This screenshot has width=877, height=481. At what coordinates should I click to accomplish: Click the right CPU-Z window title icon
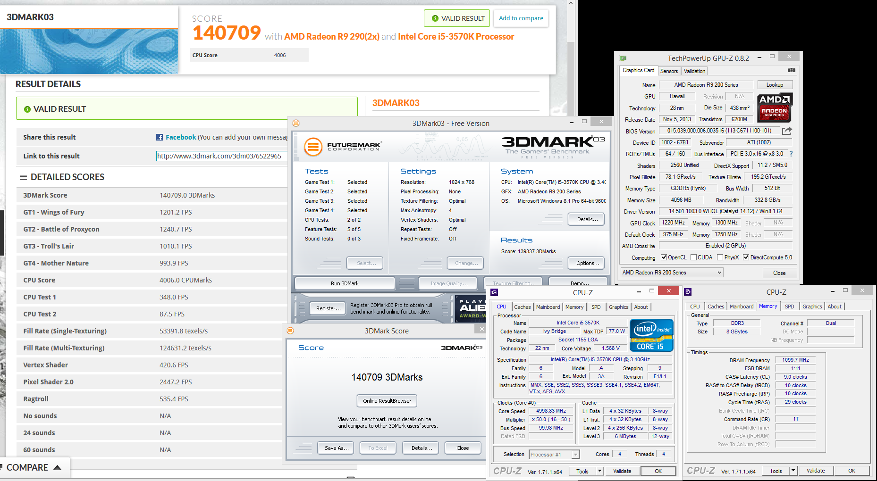click(x=688, y=292)
